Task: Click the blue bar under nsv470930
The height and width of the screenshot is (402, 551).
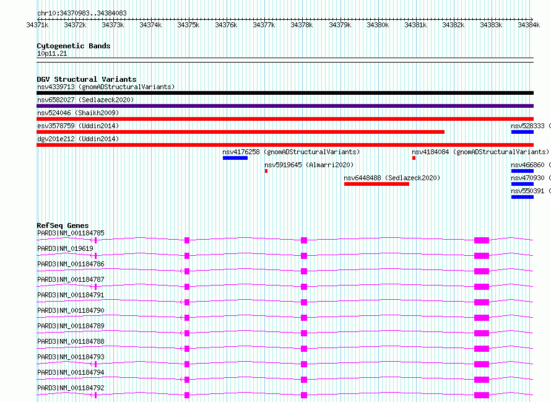Action: click(523, 184)
